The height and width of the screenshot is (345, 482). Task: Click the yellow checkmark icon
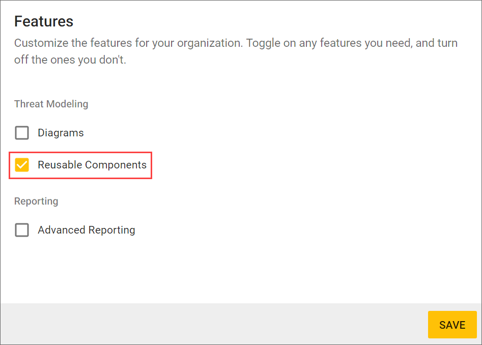(22, 165)
